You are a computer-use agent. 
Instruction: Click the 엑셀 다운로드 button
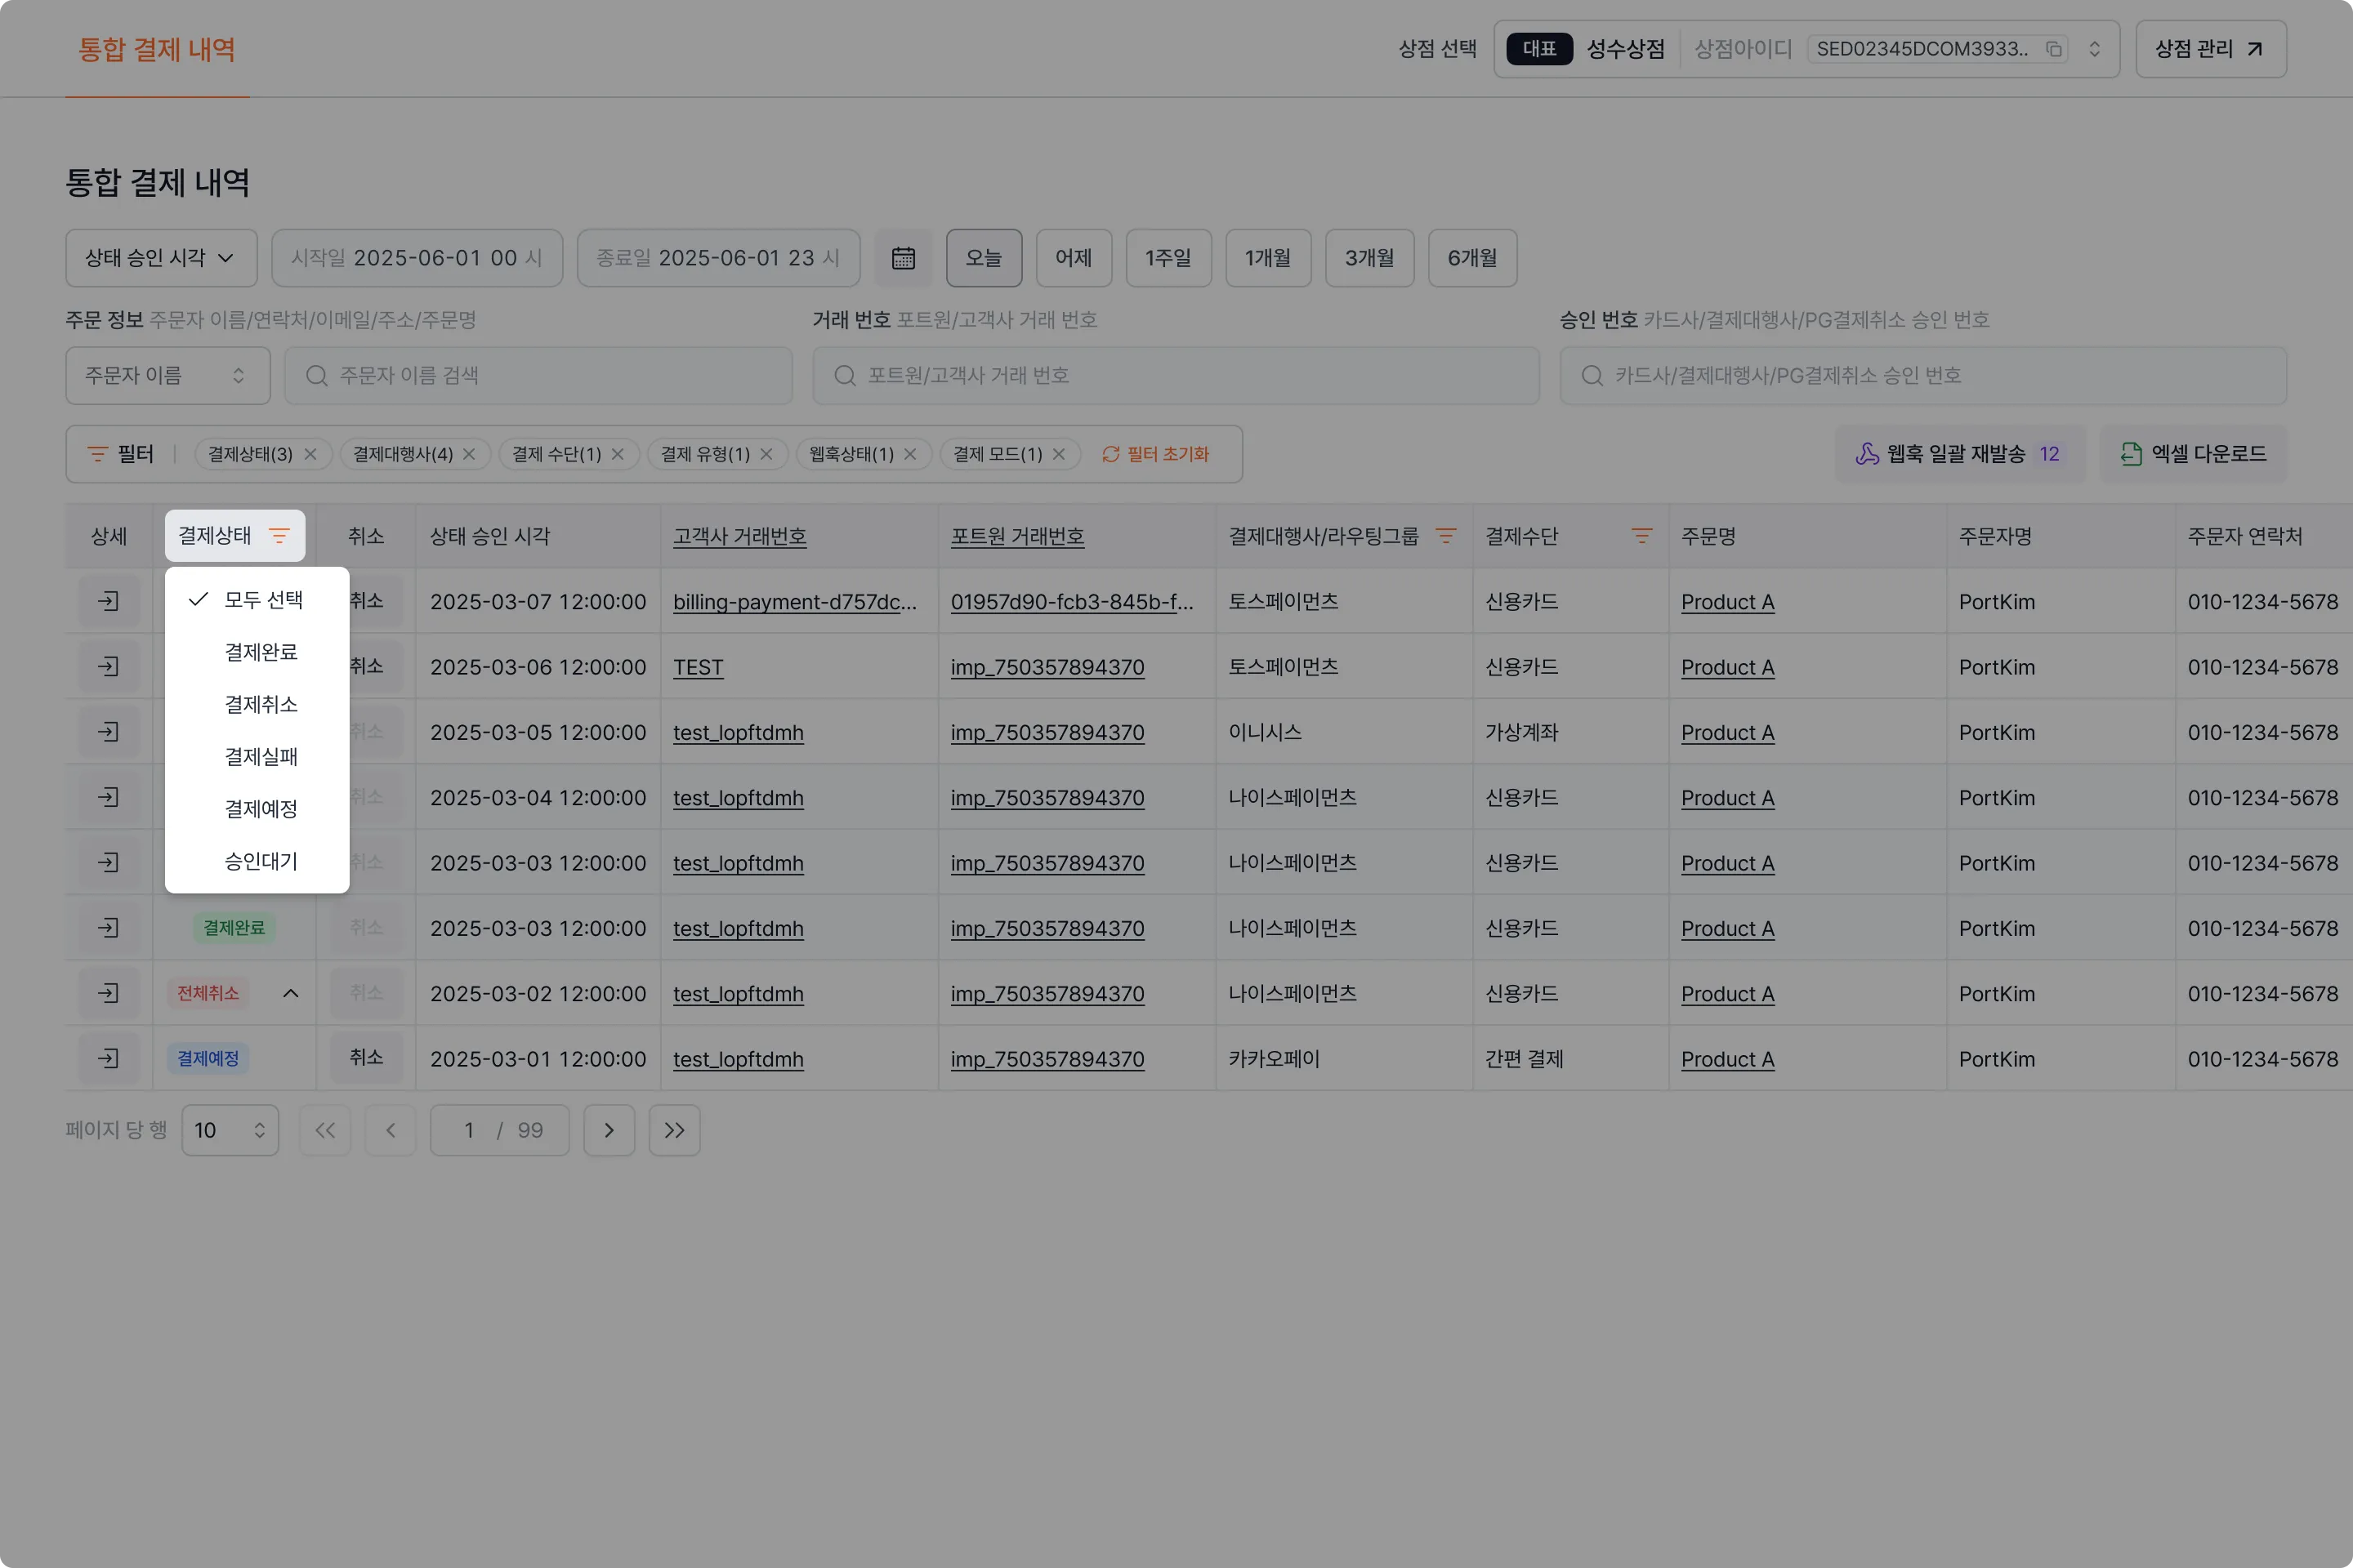click(2192, 454)
